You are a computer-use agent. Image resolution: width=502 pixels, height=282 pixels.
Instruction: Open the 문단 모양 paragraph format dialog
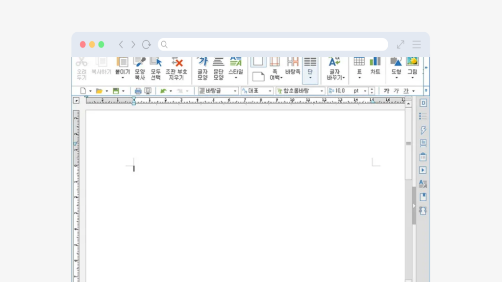219,64
